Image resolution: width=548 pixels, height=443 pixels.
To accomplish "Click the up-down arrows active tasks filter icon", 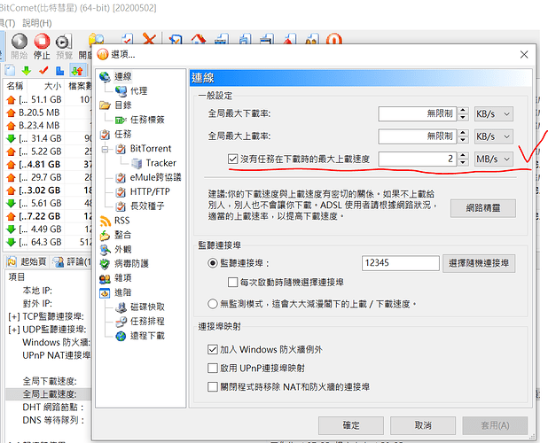I will [x=77, y=71].
